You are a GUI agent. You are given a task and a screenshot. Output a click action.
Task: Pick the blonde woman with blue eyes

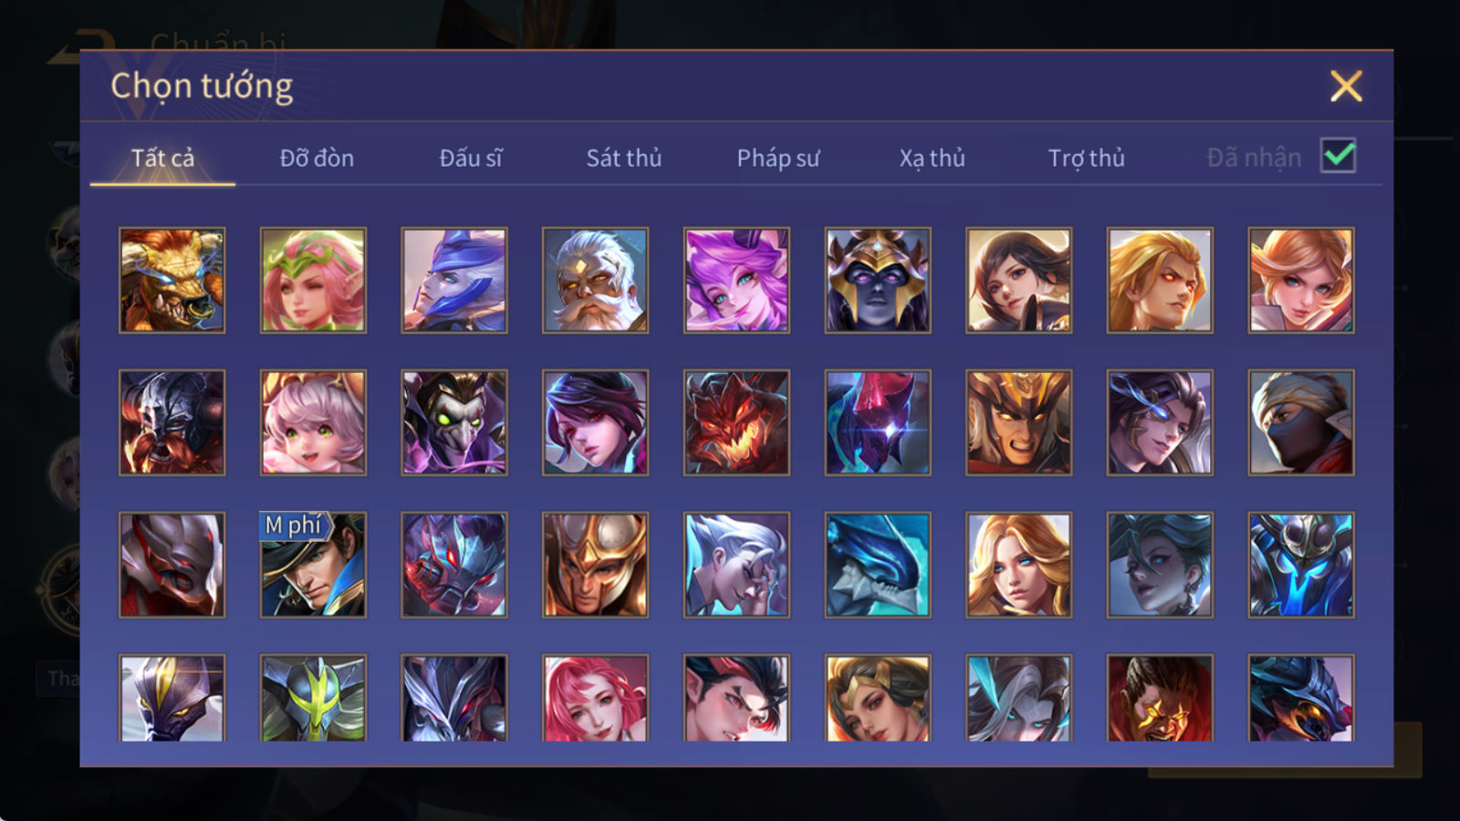pos(1018,565)
